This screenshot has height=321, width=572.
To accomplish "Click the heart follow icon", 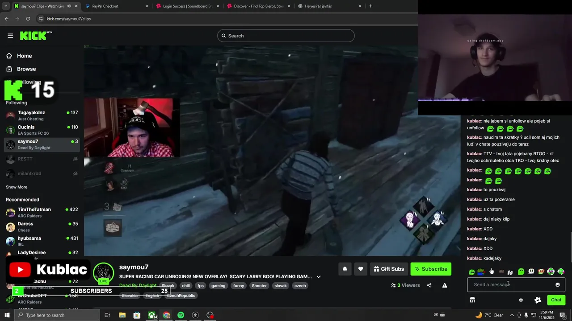I will point(361,269).
